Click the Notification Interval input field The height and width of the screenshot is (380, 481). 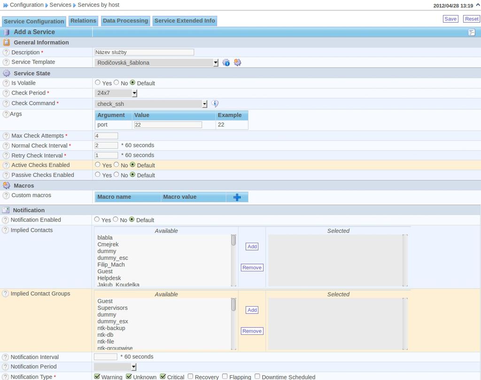pyautogui.click(x=106, y=356)
